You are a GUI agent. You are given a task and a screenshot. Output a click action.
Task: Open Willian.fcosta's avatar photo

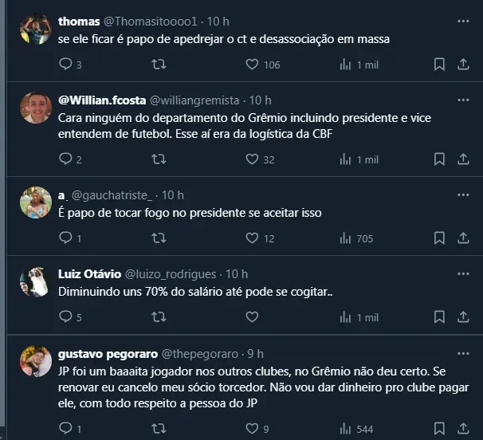pyautogui.click(x=36, y=110)
